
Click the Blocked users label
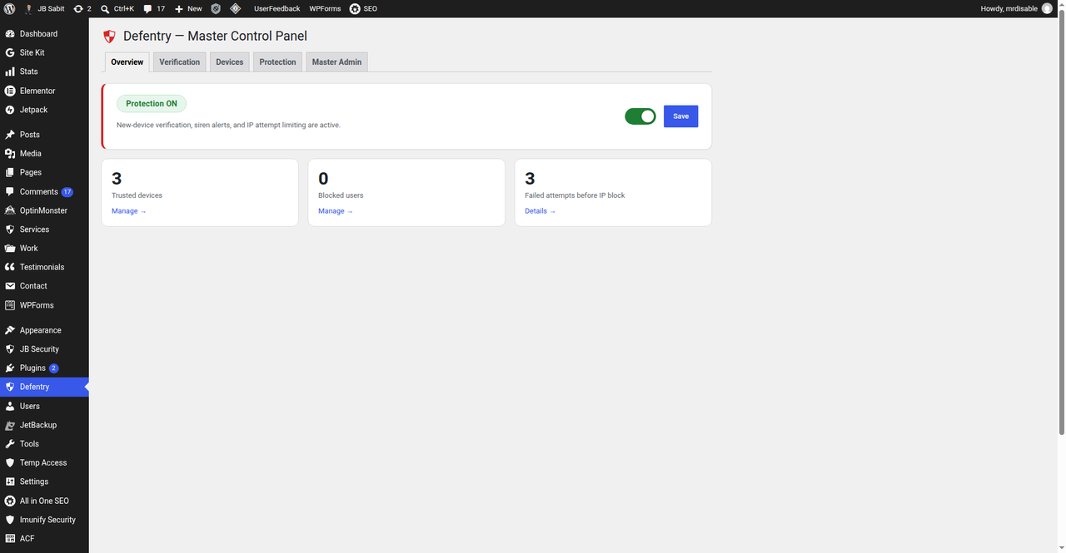(x=341, y=195)
